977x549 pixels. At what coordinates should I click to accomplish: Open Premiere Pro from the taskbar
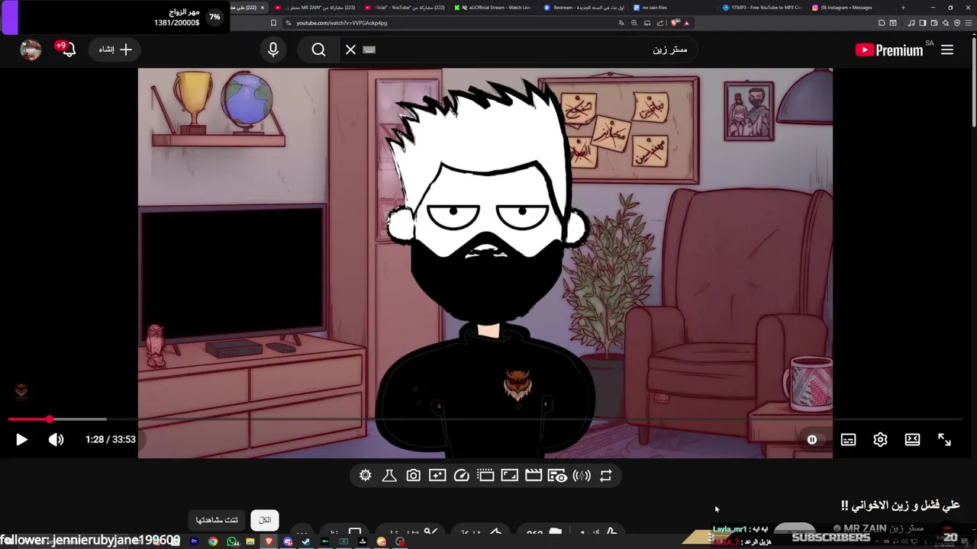195,542
